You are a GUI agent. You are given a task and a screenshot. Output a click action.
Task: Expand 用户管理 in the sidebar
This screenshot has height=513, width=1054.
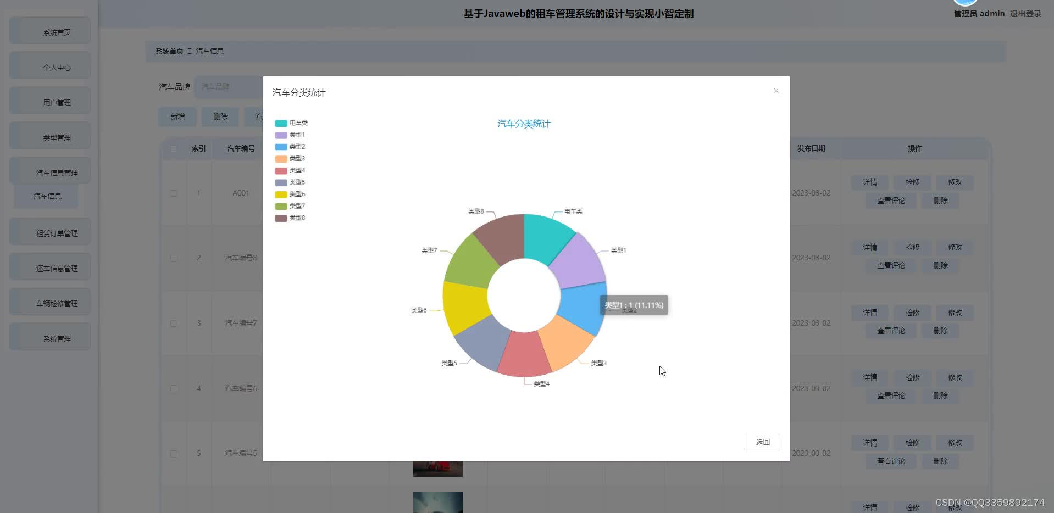pos(49,101)
